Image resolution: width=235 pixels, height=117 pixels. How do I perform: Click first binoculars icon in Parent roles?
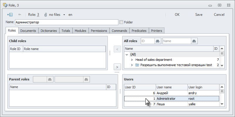coord(50,79)
